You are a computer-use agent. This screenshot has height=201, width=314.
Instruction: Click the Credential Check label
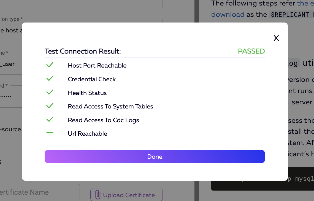click(92, 79)
